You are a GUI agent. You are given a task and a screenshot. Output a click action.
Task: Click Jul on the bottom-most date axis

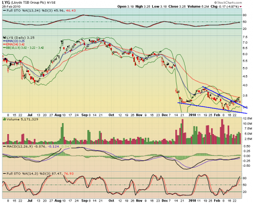point(30,201)
